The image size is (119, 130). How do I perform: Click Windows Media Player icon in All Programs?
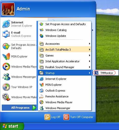tap(42, 102)
